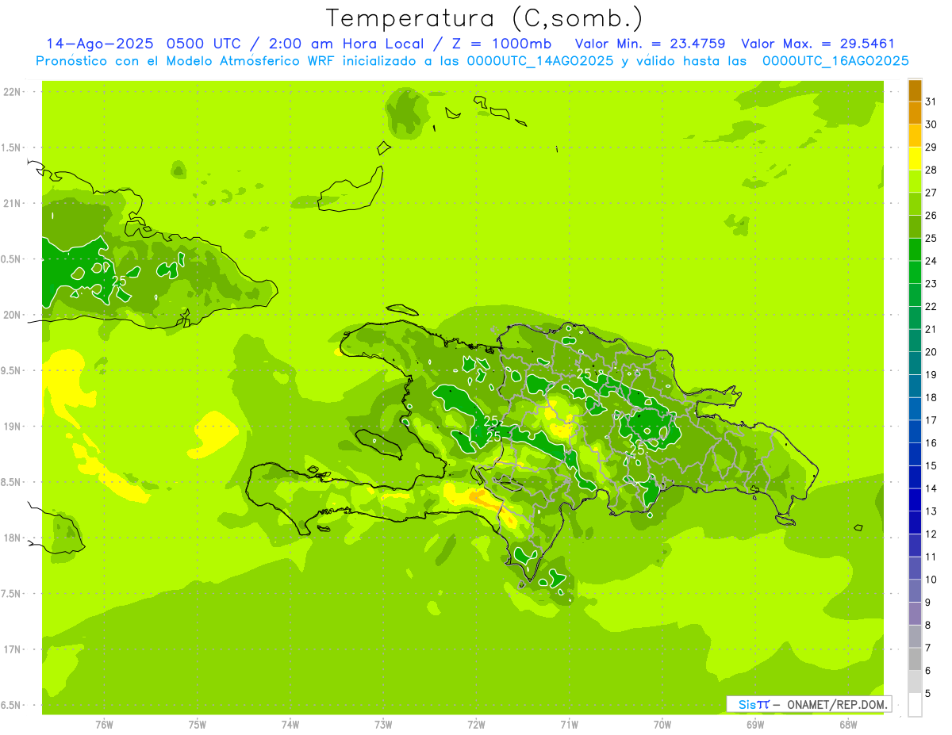Click the '17N' latitude axis label
Screen dimensions: 952x735
pyautogui.click(x=12, y=649)
